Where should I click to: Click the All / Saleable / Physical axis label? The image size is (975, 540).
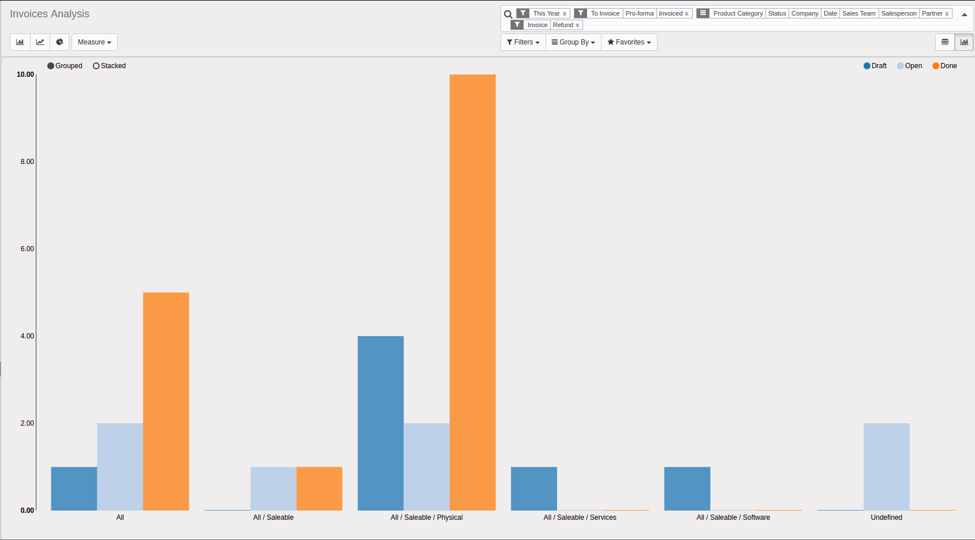point(427,517)
